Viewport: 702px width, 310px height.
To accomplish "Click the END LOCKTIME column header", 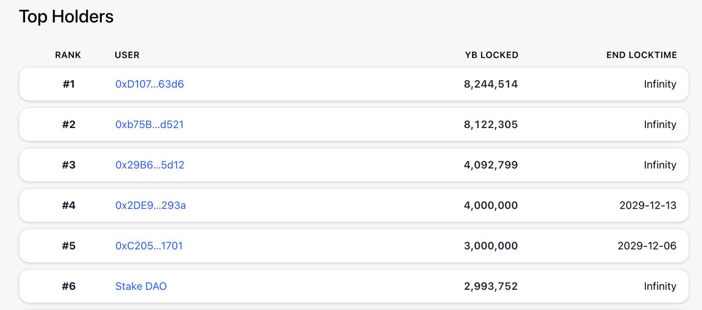I will pyautogui.click(x=642, y=55).
